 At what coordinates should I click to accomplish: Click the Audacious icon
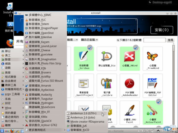(27, 90)
